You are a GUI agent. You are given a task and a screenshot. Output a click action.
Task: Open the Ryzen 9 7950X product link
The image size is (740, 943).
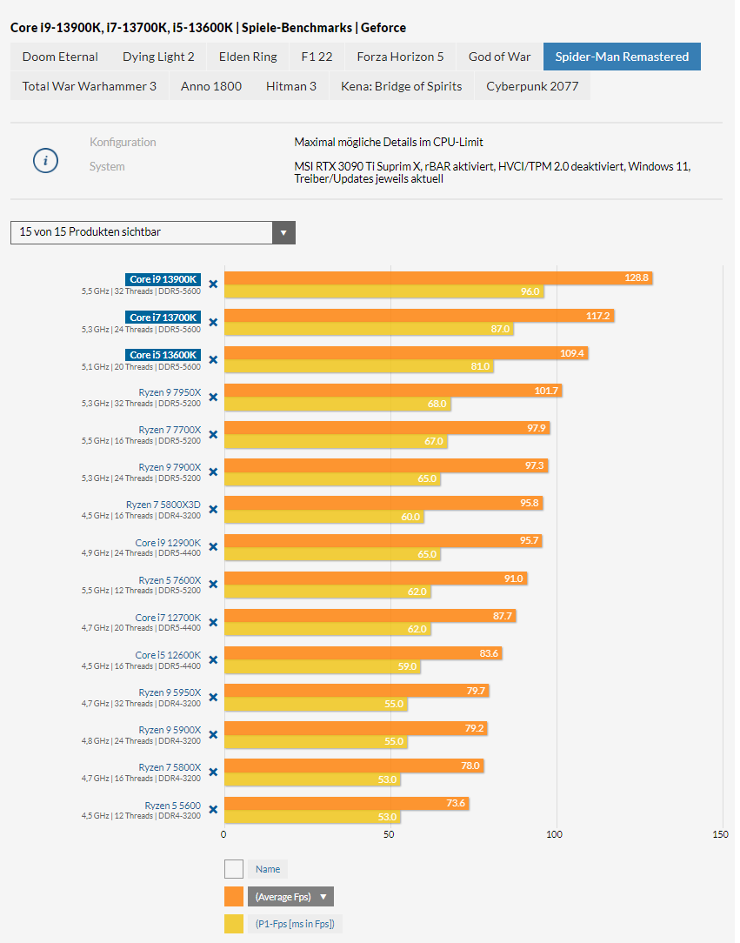point(170,392)
